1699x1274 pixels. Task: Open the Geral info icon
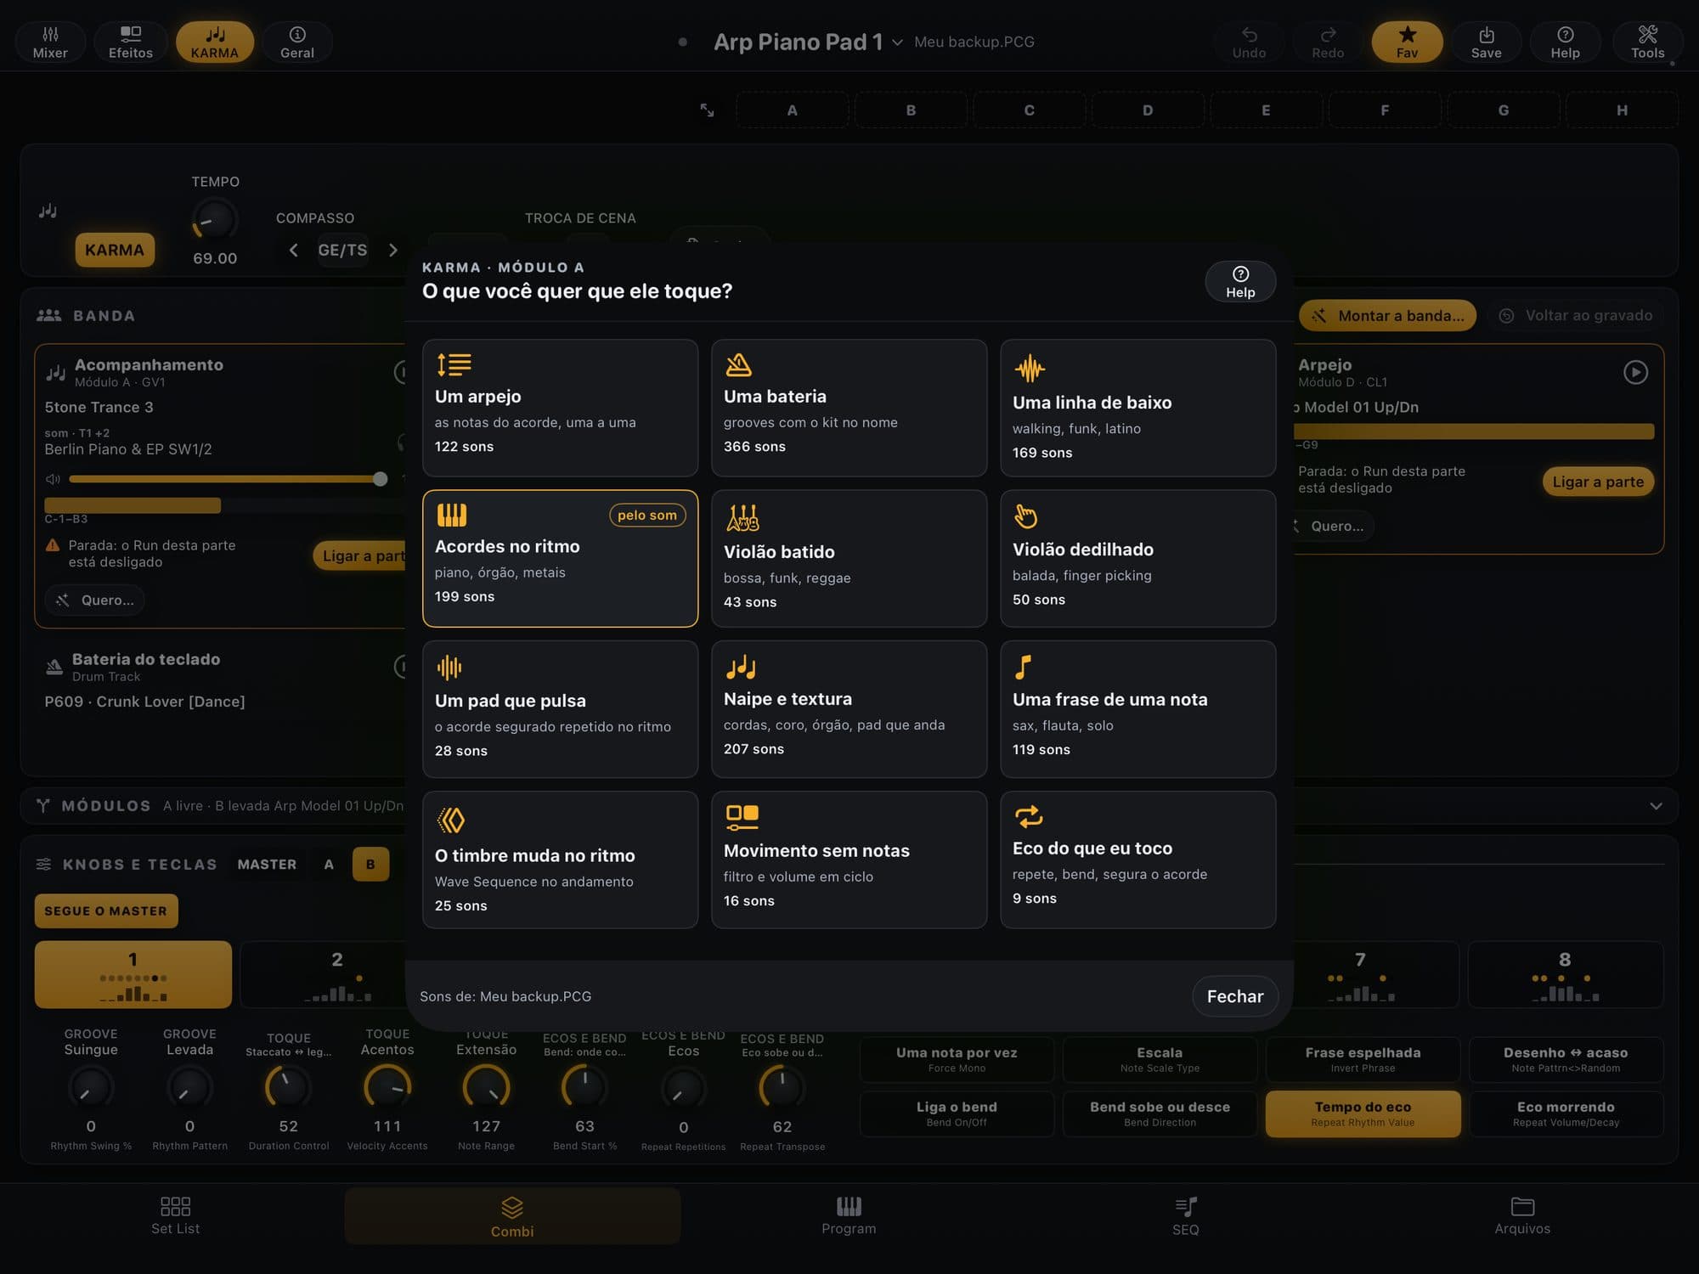[x=297, y=42]
